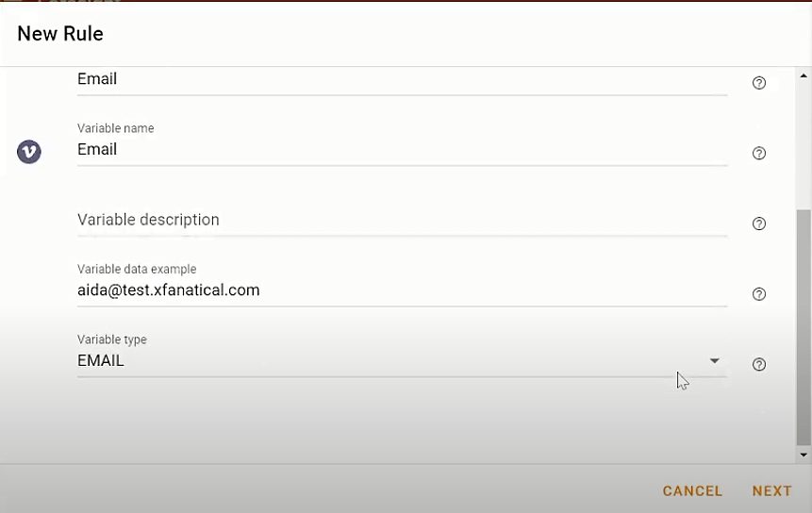This screenshot has width=812, height=513.
Task: Click the vertical scrollbar thumb
Action: [x=804, y=327]
